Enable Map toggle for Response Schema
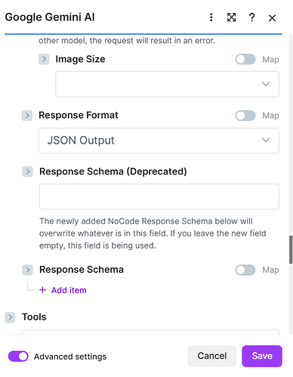The image size is (293, 377). coord(245,270)
